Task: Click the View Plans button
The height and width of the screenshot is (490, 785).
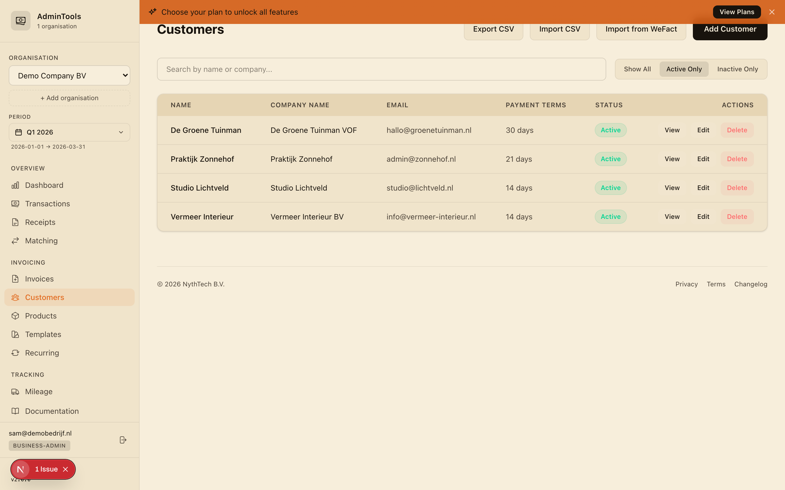Action: [x=737, y=12]
